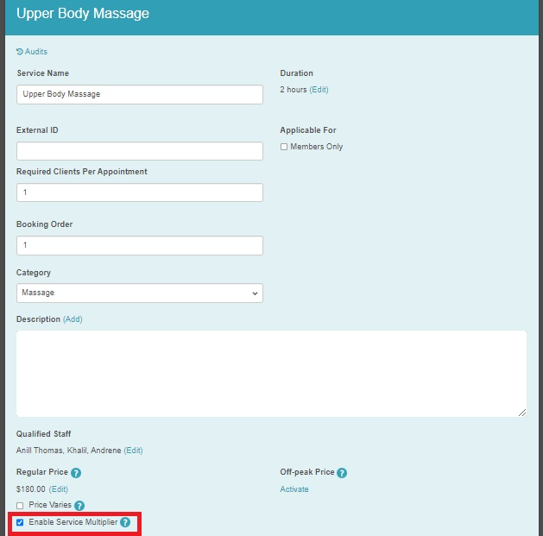
Task: Click the Service Name input field
Action: (140, 94)
